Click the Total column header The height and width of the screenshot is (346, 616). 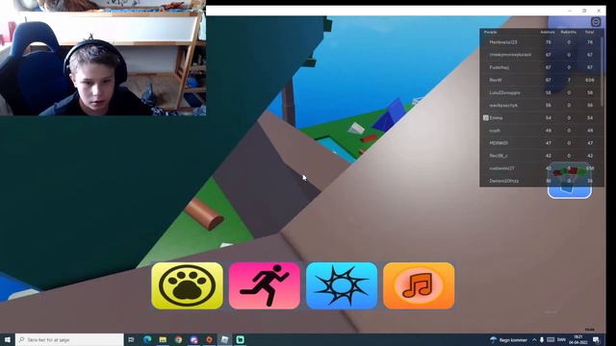point(589,32)
